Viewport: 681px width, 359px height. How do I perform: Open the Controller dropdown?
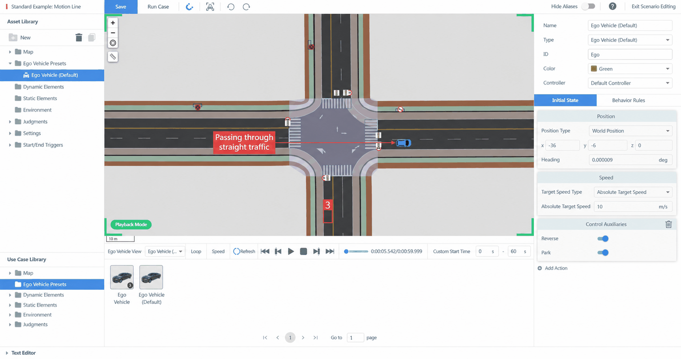630,83
